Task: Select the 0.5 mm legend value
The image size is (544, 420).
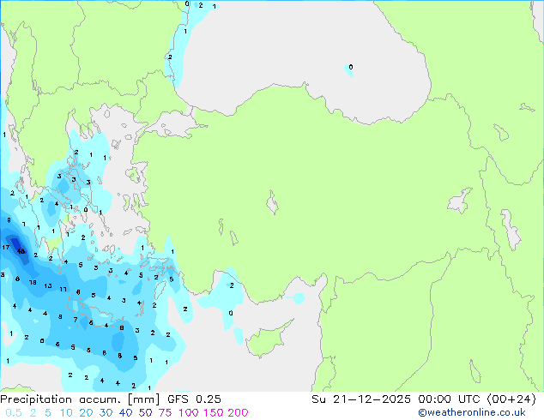Action: (14, 413)
